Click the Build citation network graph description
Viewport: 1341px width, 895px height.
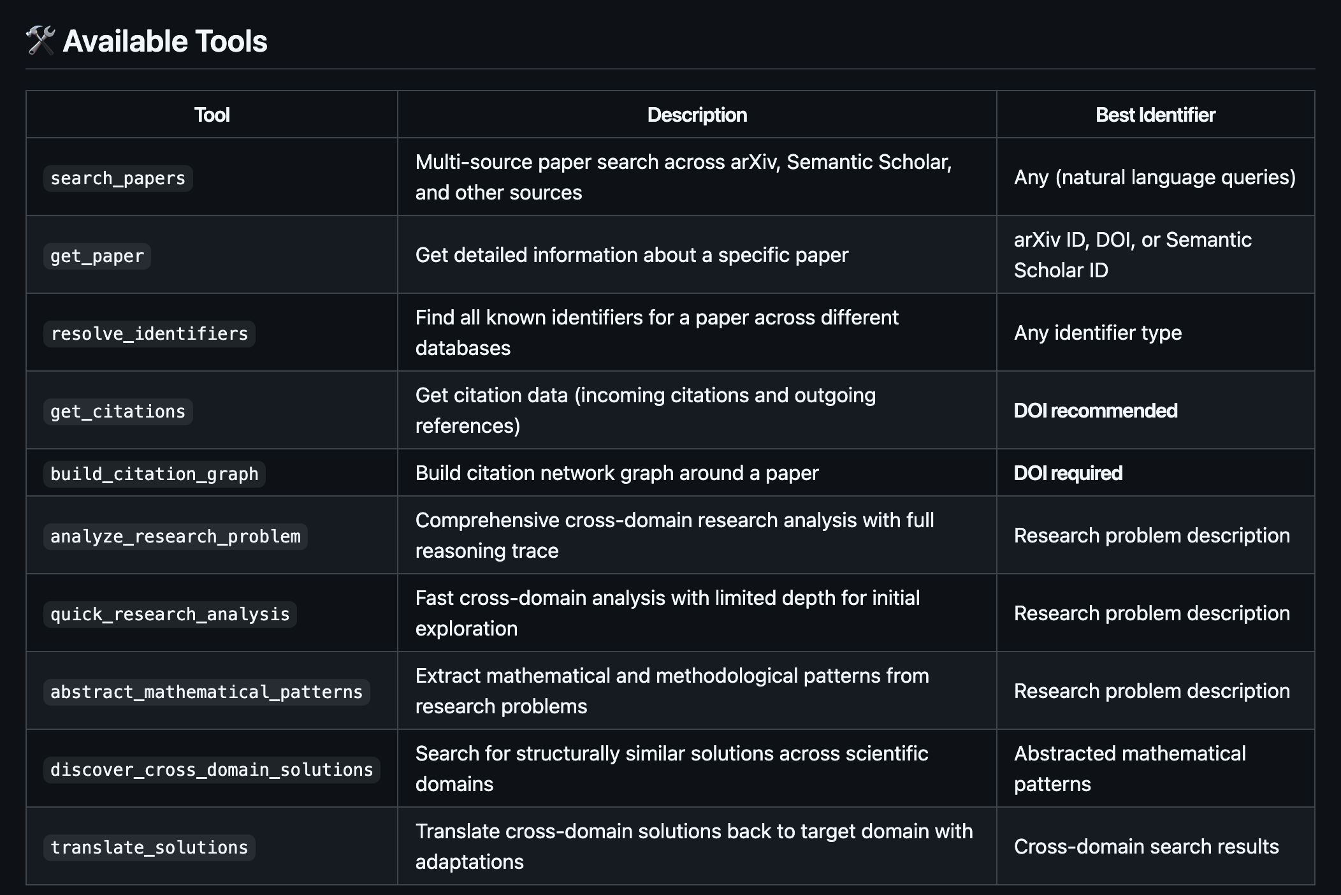(x=616, y=473)
